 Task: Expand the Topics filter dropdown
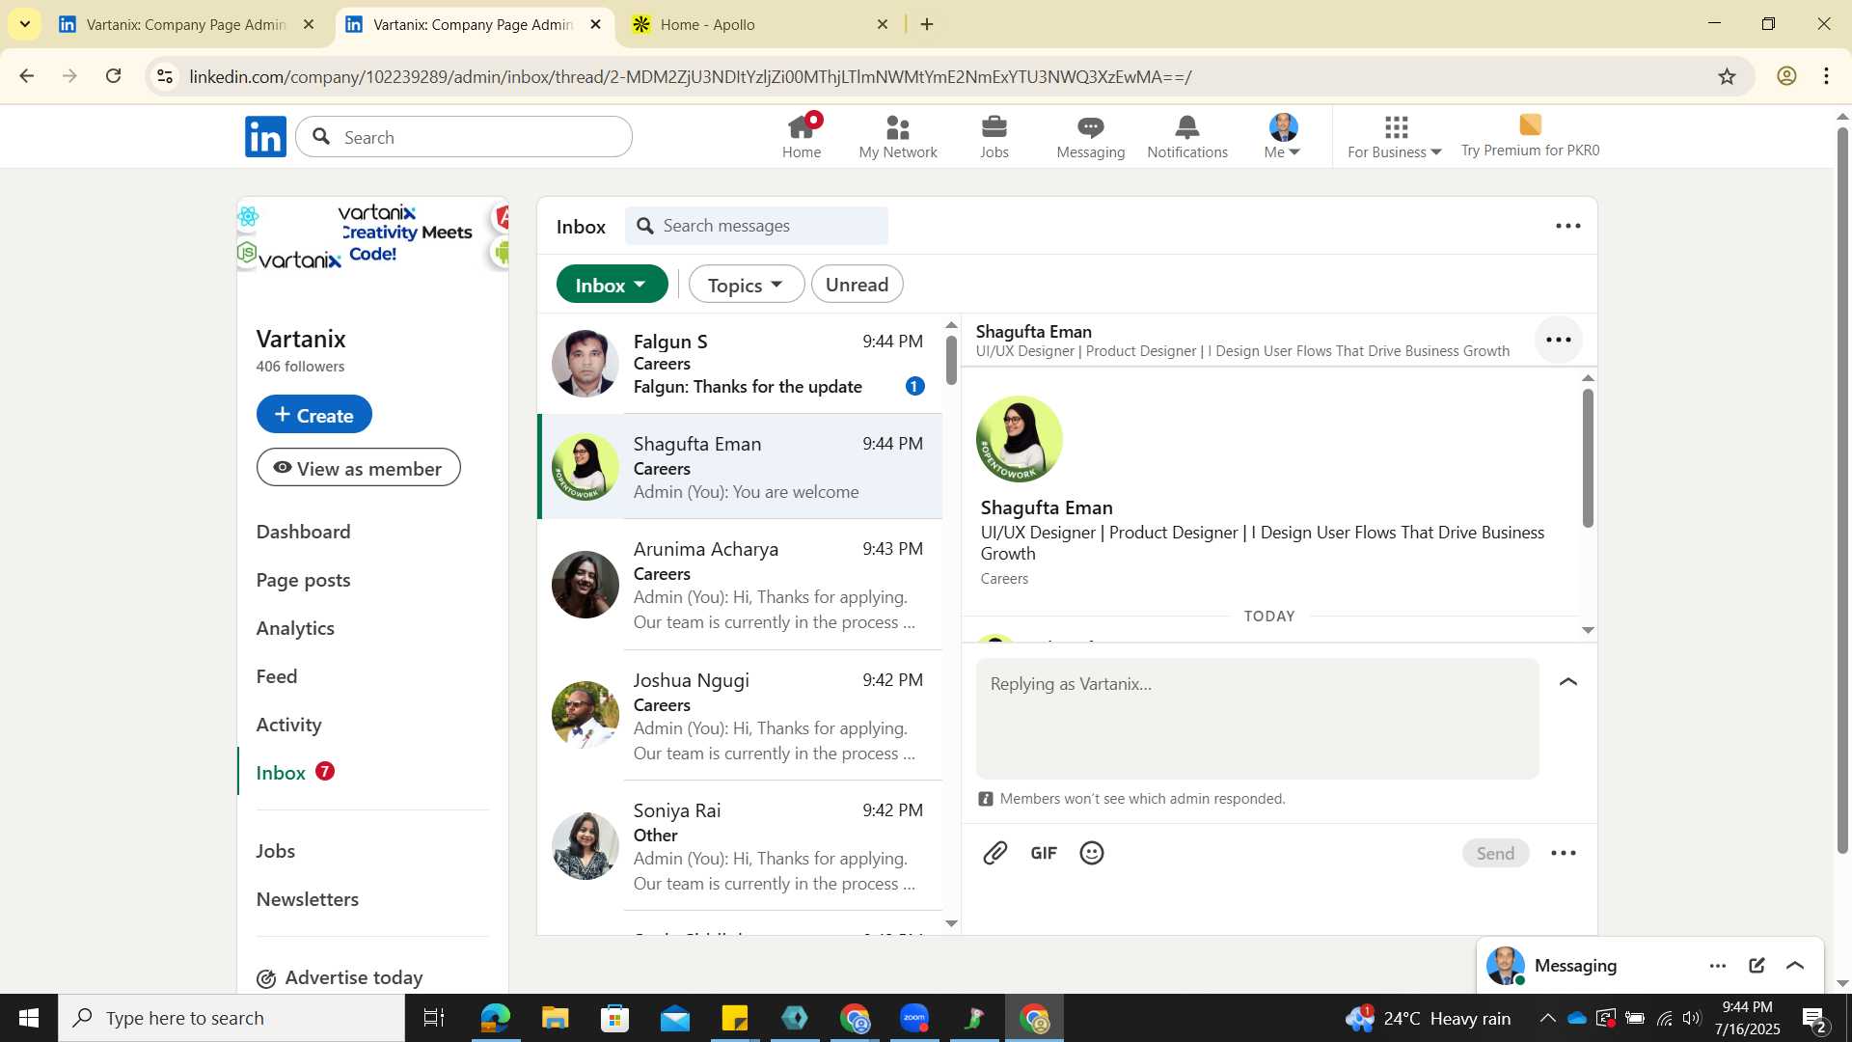pos(746,285)
